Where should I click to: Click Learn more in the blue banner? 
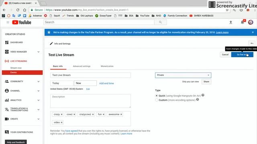[x=222, y=32]
